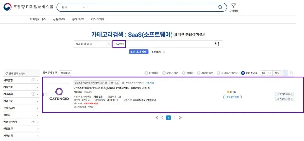
Task: Click the next page arrow
Action: point(174,117)
